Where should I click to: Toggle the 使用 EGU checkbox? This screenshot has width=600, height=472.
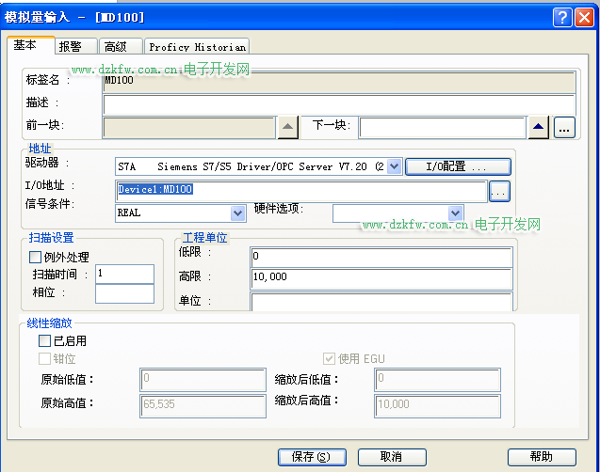click(329, 358)
